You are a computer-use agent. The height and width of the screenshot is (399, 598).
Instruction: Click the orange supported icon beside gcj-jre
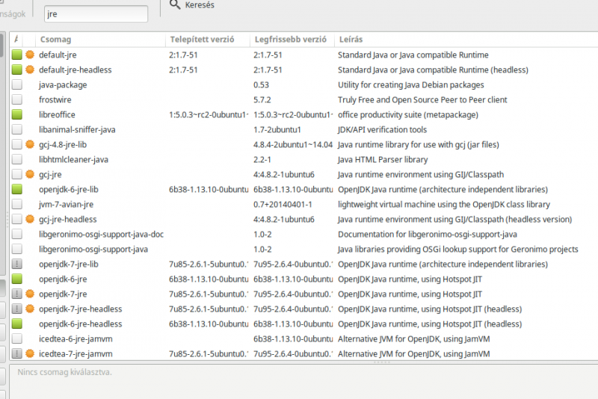click(30, 174)
